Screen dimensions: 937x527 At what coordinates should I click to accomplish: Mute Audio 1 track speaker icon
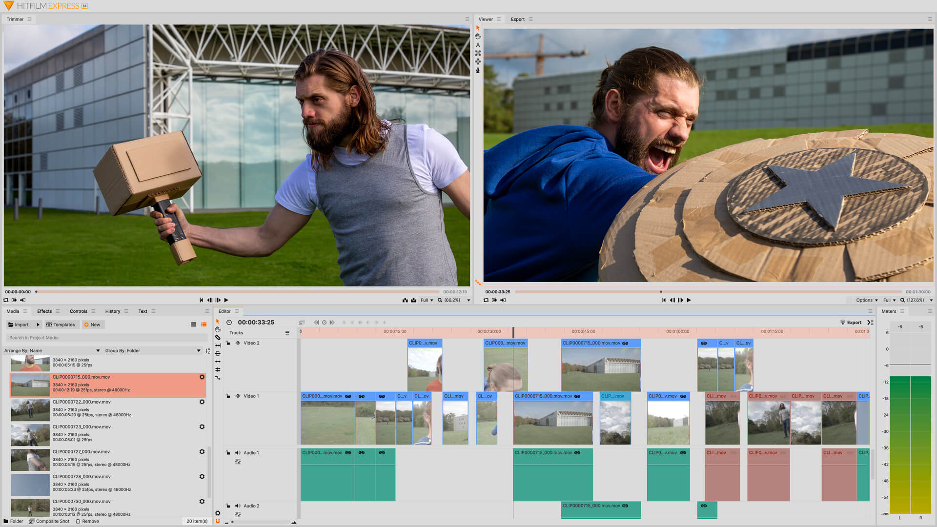[238, 452]
